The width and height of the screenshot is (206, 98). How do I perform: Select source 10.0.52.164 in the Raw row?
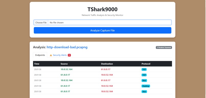(x=66, y=80)
